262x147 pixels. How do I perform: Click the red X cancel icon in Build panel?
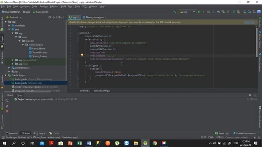point(7,111)
